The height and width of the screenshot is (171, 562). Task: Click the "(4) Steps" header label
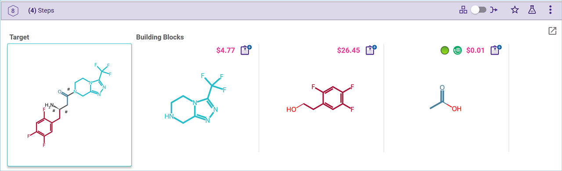tap(41, 10)
